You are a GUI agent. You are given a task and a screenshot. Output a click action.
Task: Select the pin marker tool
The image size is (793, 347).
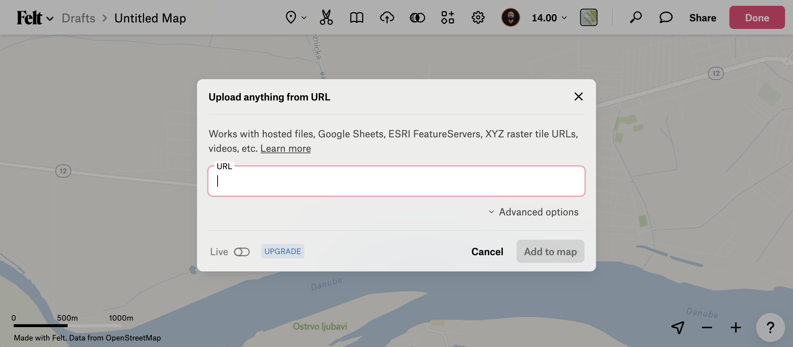pos(291,17)
